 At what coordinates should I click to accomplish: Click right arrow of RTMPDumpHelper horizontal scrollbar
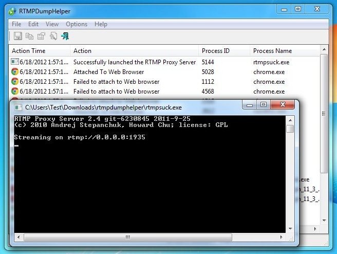(x=315, y=229)
